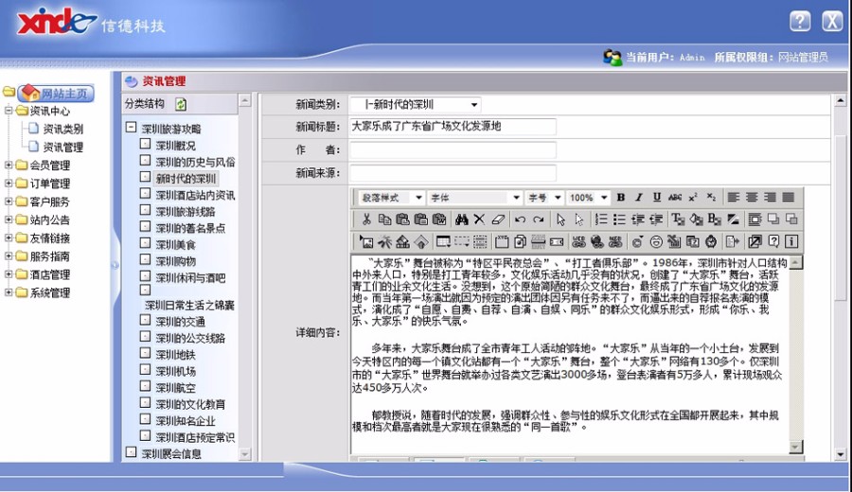Insert a bulleted list
The image size is (852, 492).
pyautogui.click(x=619, y=220)
